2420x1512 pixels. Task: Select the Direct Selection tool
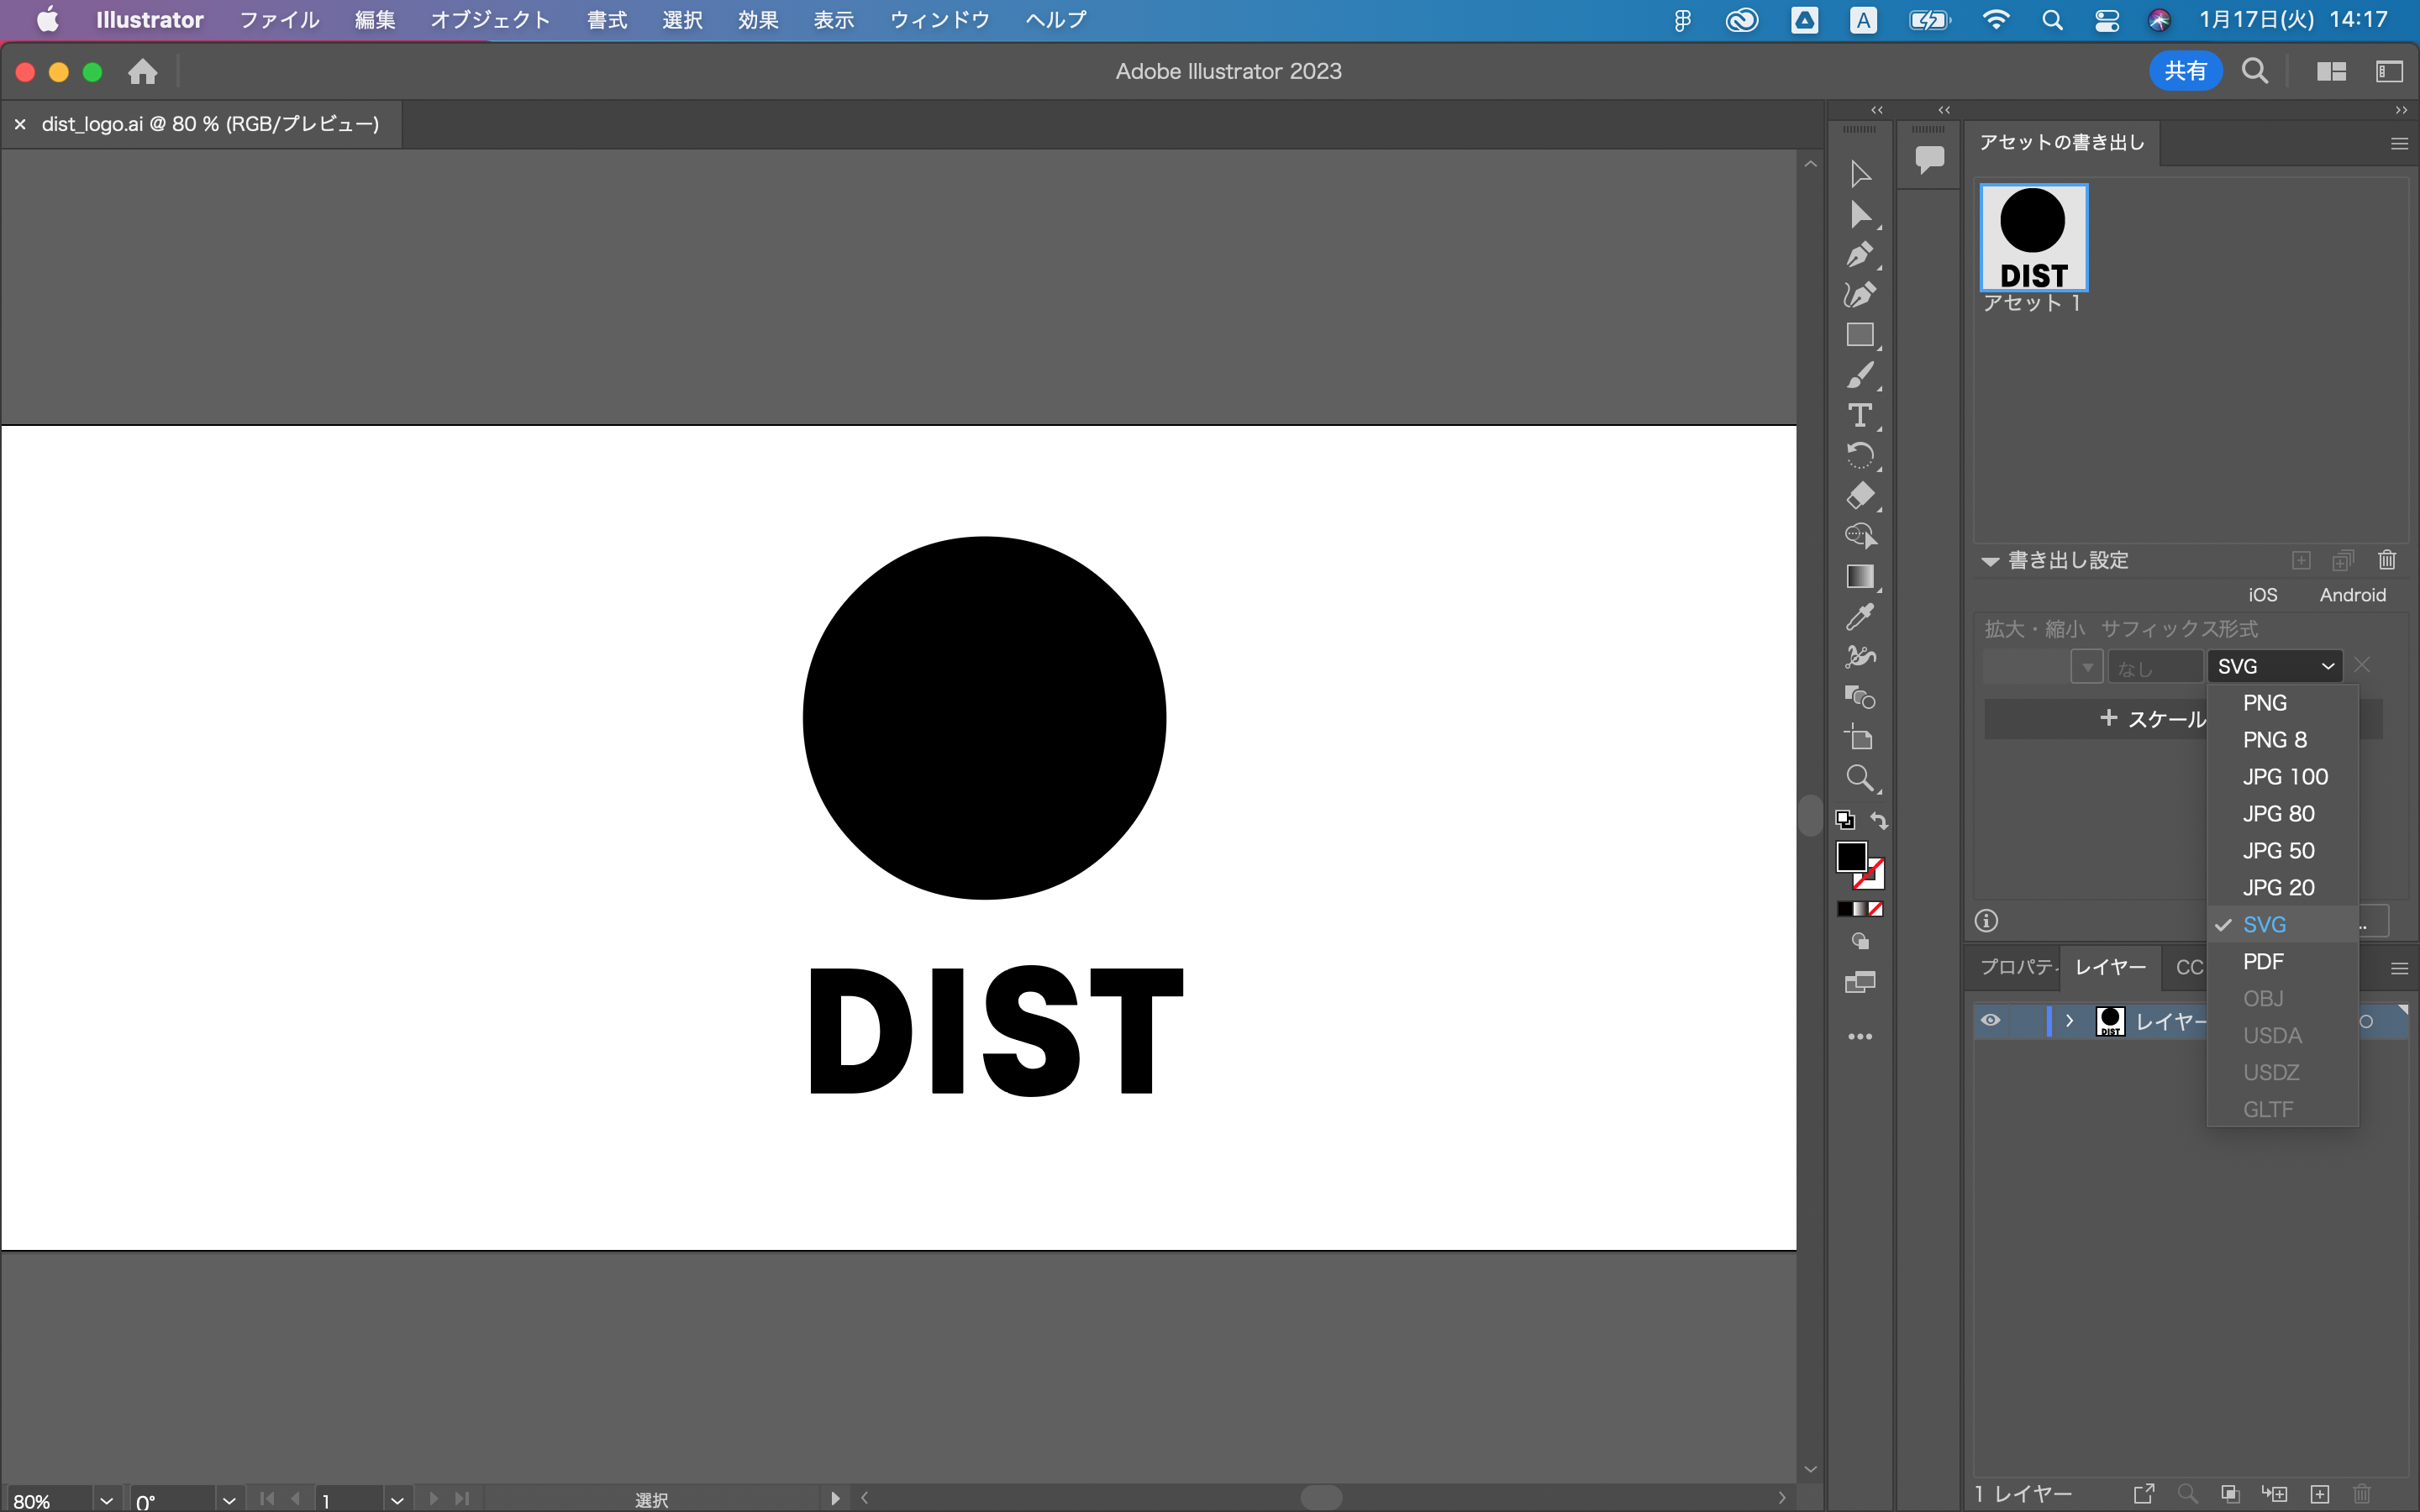click(x=1860, y=215)
